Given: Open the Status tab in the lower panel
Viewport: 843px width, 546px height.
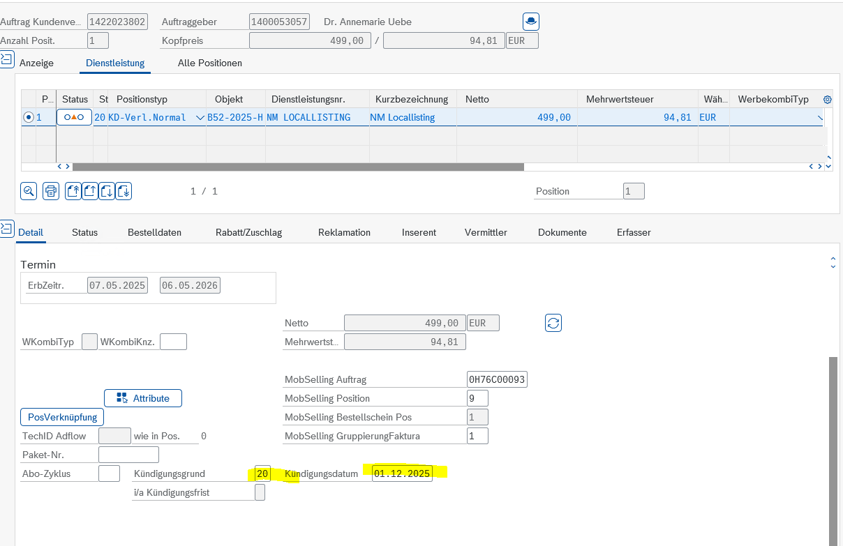Looking at the screenshot, I should point(84,232).
